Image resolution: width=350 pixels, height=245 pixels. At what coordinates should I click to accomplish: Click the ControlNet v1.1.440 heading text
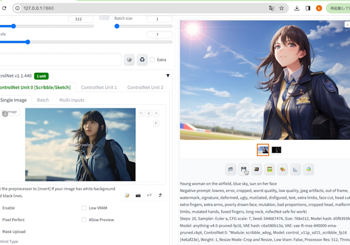(x=16, y=76)
